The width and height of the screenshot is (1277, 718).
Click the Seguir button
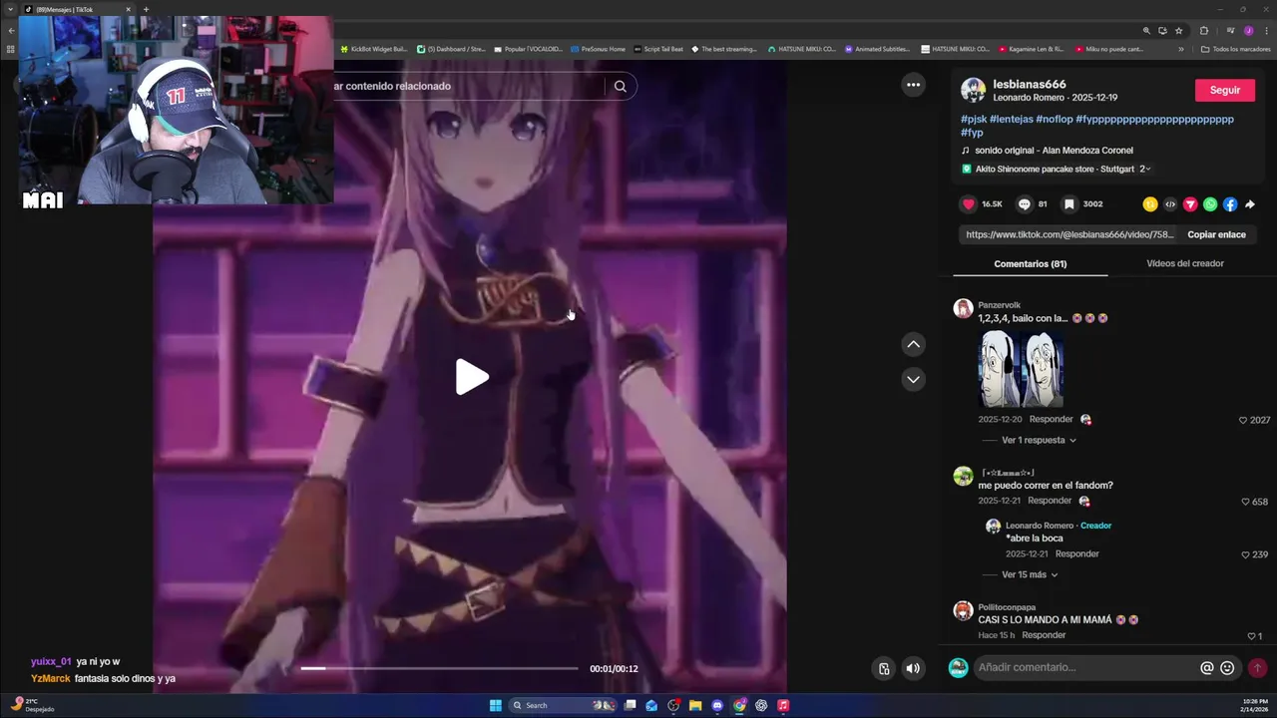tap(1225, 90)
